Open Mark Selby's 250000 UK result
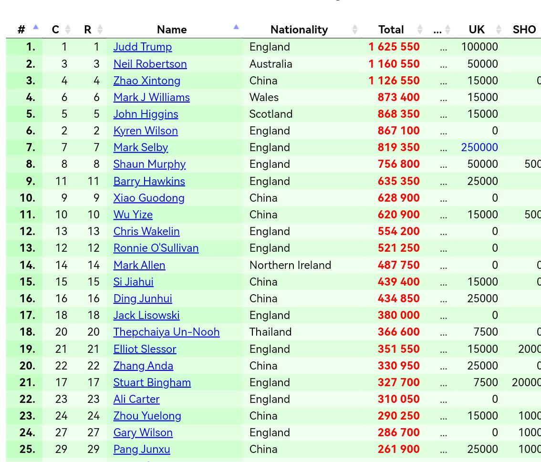 (479, 147)
